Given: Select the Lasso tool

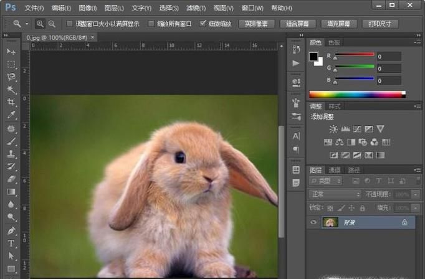Looking at the screenshot, I should click(x=11, y=77).
